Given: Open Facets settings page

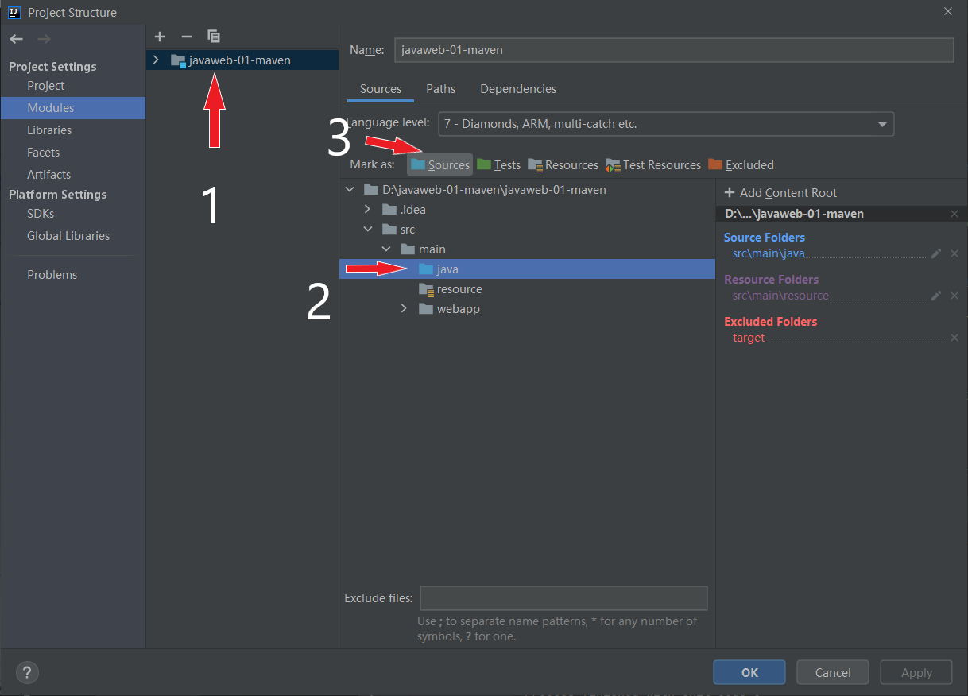Looking at the screenshot, I should coord(43,153).
